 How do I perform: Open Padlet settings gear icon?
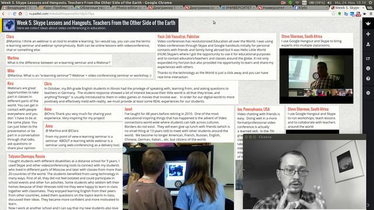(368, 93)
